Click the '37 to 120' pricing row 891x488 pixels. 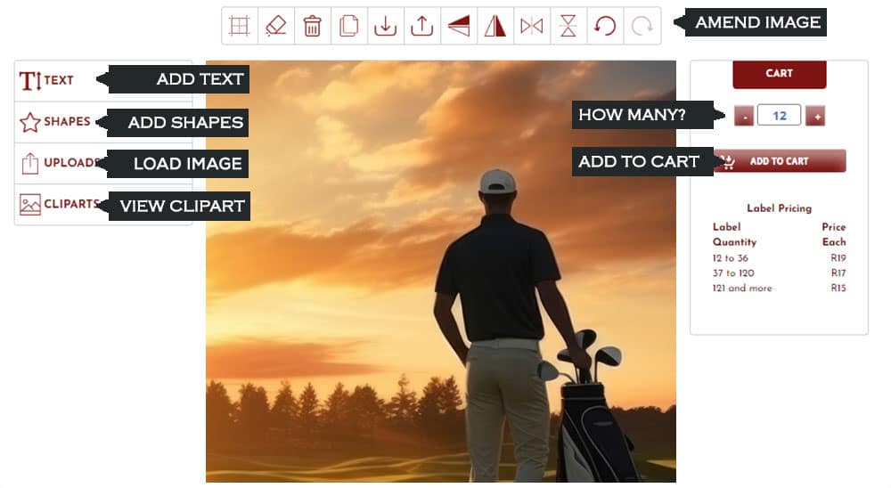pyautogui.click(x=779, y=273)
